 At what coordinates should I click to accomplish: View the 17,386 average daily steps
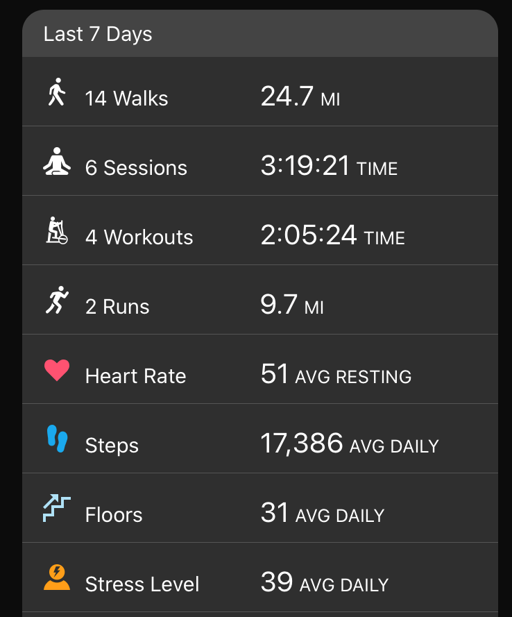coord(350,443)
